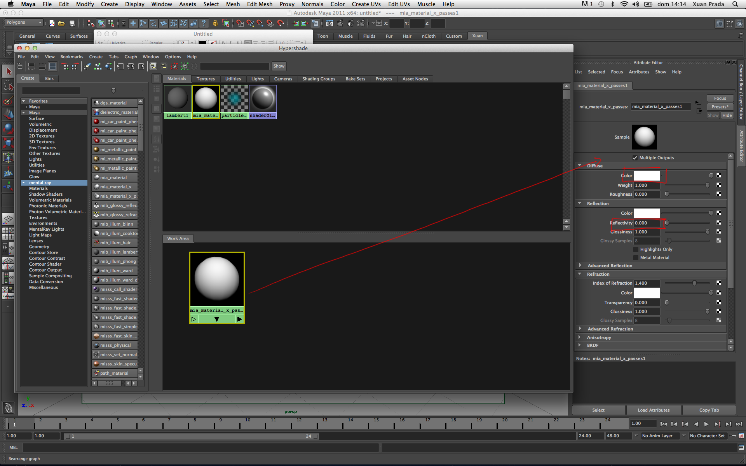Image resolution: width=746 pixels, height=466 pixels.
Task: Expand the Anisotropy section
Action: [580, 337]
